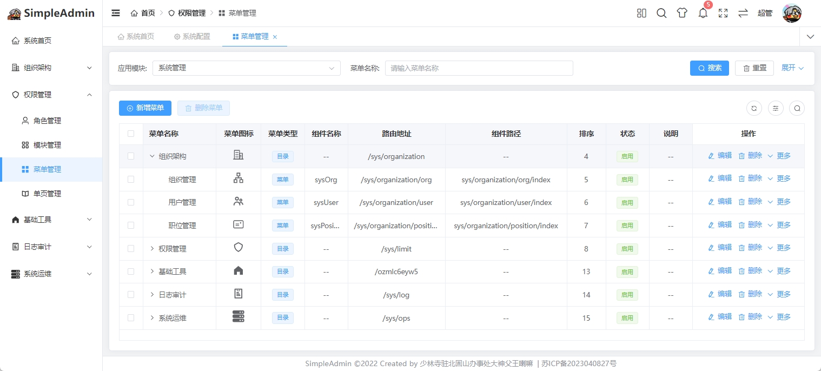Focus the 菜单名称 input field
This screenshot has width=821, height=371.
[479, 68]
